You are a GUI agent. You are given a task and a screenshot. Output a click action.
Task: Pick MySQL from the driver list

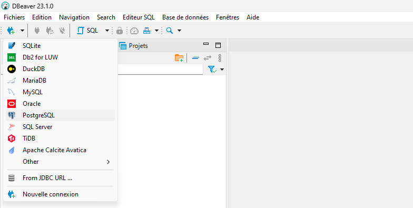[60, 92]
